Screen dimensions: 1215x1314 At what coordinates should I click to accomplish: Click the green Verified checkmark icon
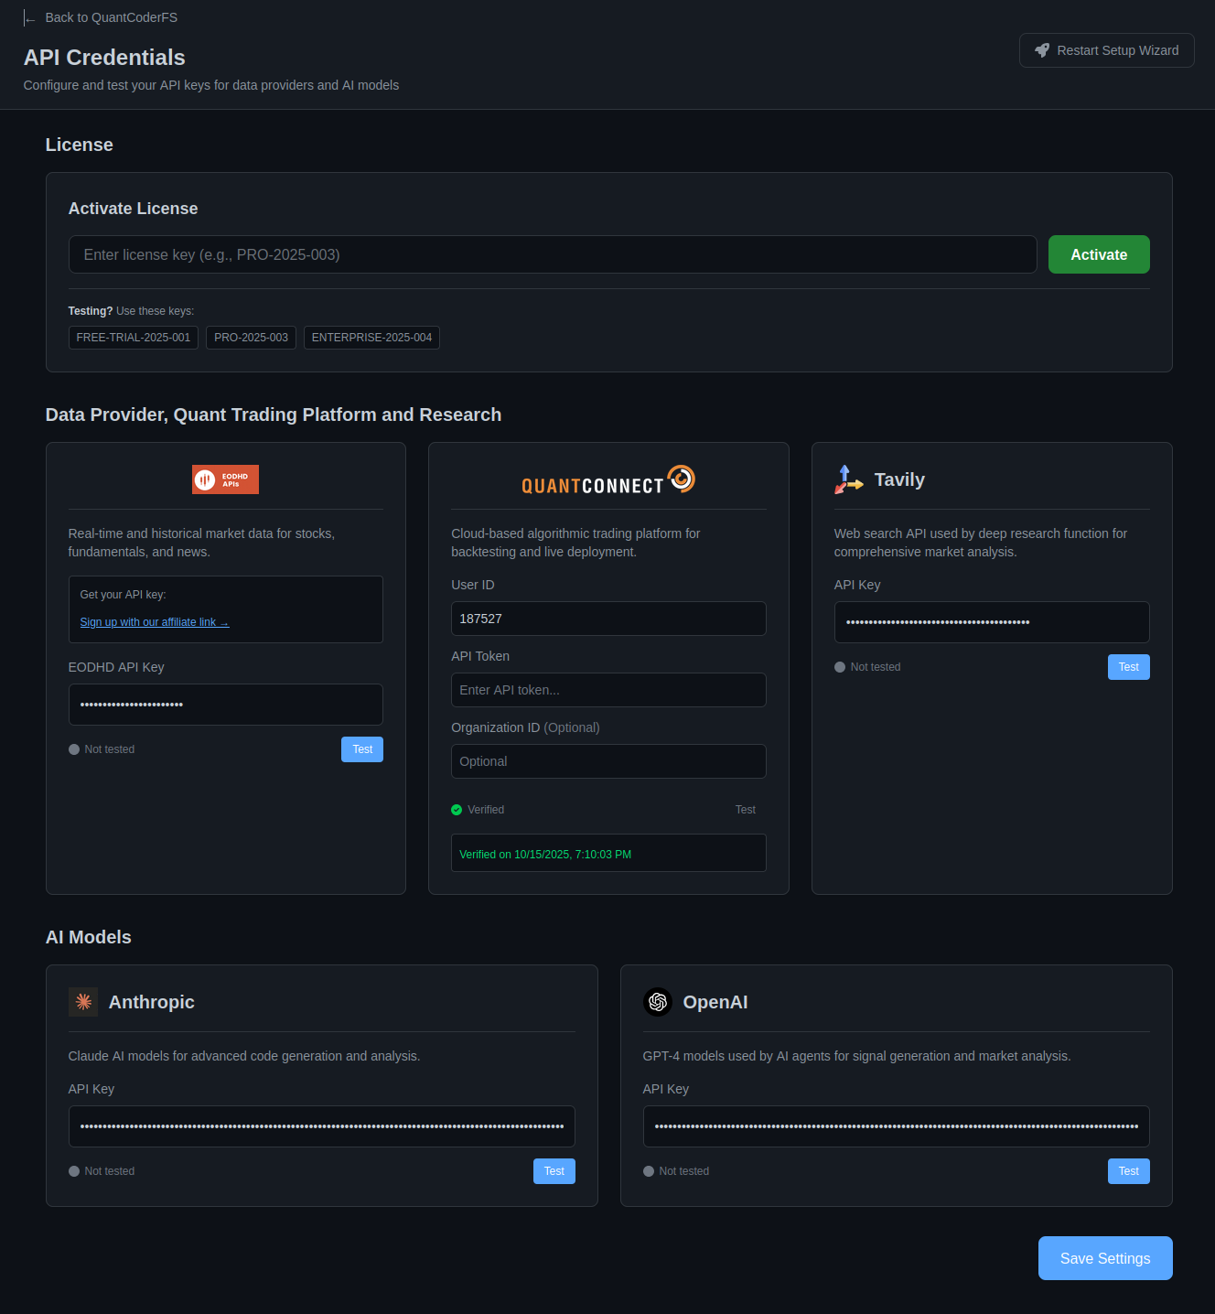tap(457, 810)
